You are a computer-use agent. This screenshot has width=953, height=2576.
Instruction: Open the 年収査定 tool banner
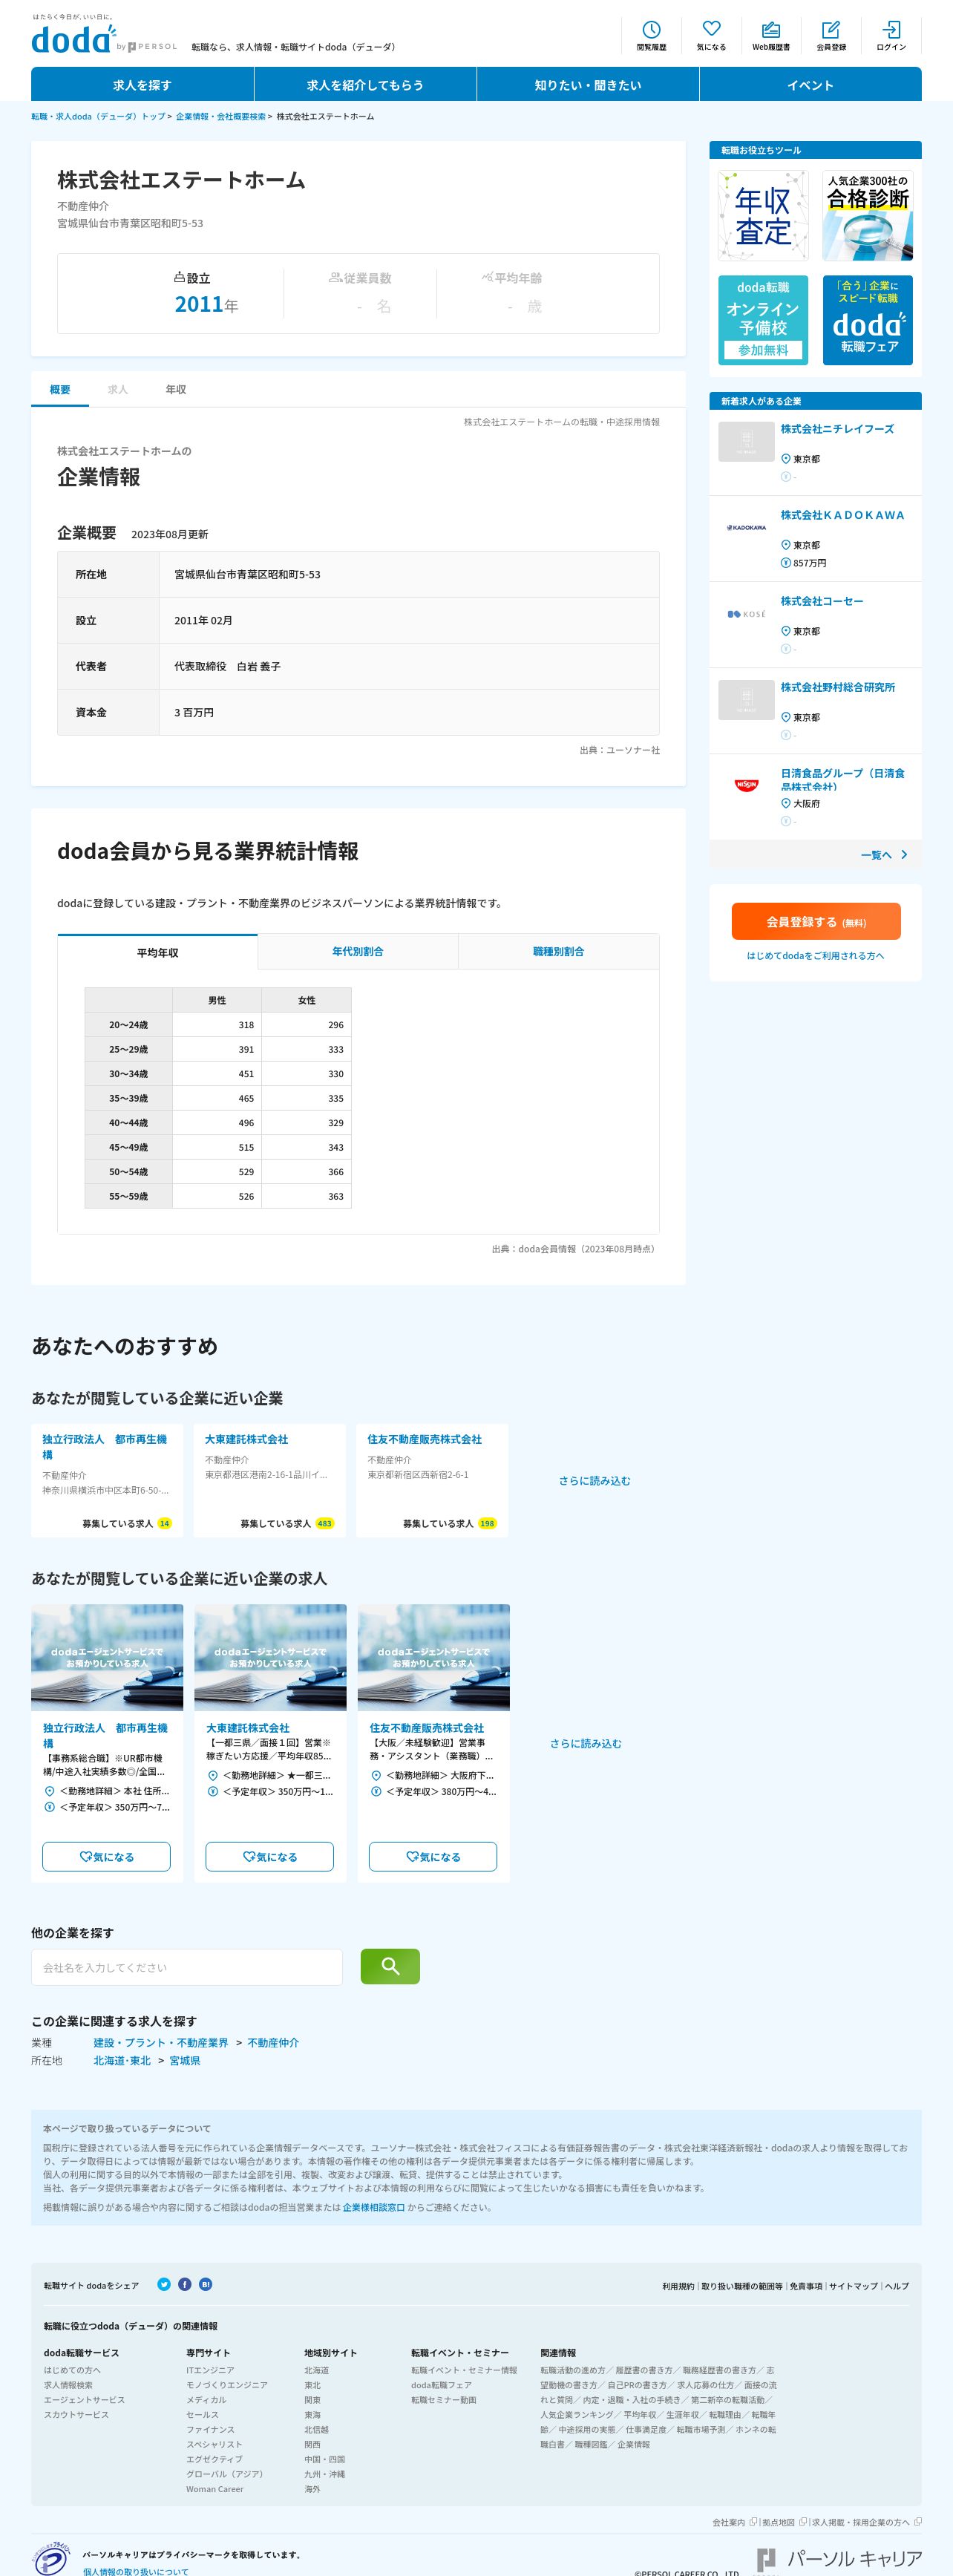pos(763,215)
